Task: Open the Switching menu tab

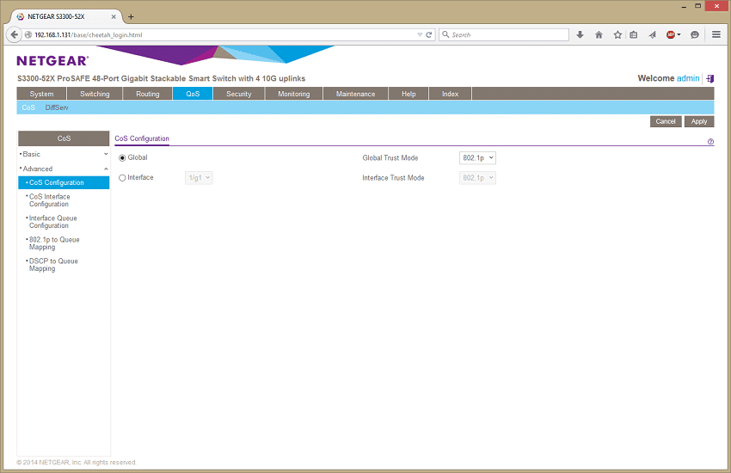Action: pyautogui.click(x=95, y=94)
